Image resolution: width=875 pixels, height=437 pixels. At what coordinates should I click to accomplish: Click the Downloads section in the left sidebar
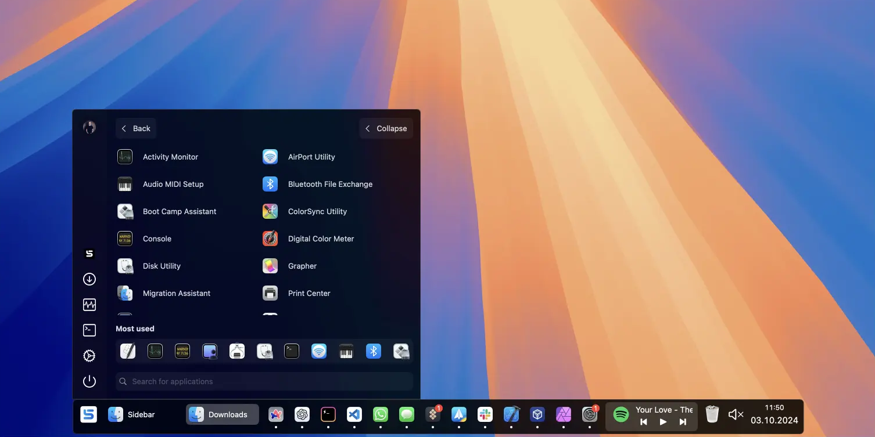(x=89, y=279)
